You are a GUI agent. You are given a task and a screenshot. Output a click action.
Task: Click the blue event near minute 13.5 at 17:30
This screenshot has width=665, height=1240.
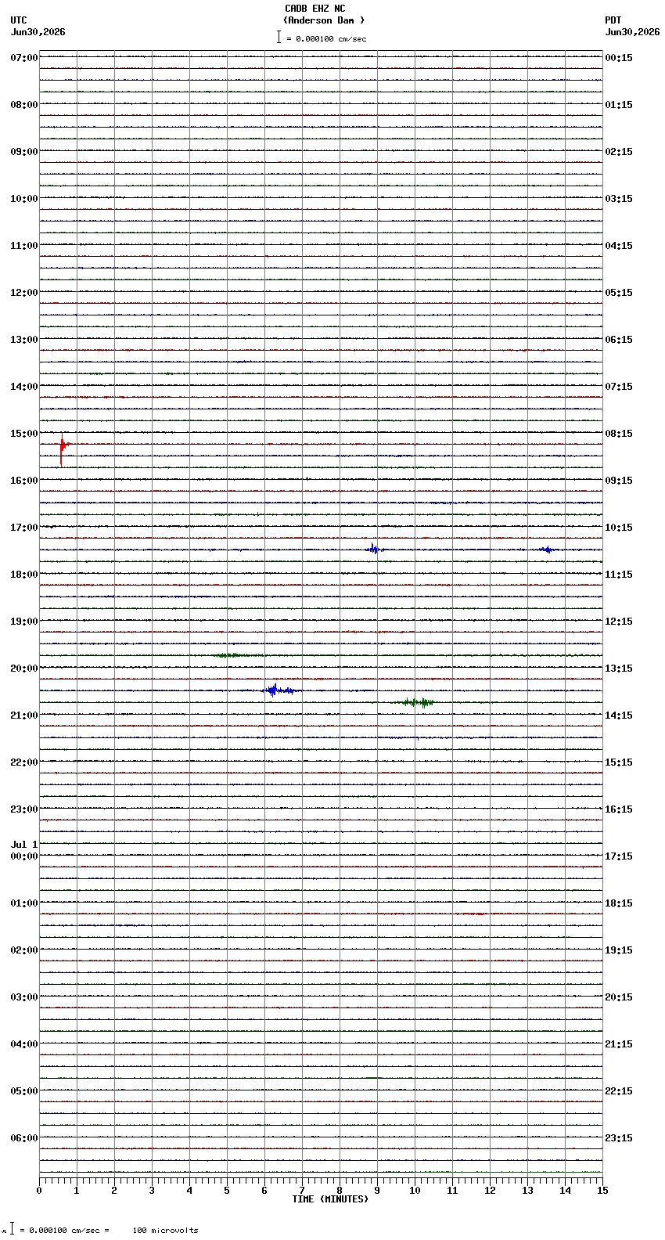coord(547,550)
